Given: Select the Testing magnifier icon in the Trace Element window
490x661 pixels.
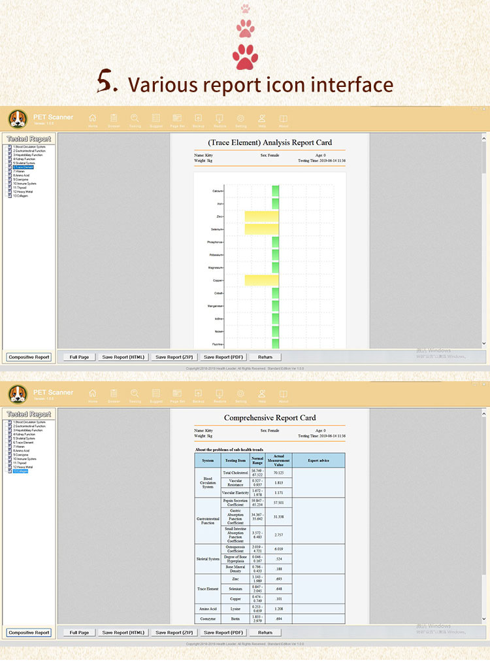Looking at the screenshot, I should [x=135, y=120].
